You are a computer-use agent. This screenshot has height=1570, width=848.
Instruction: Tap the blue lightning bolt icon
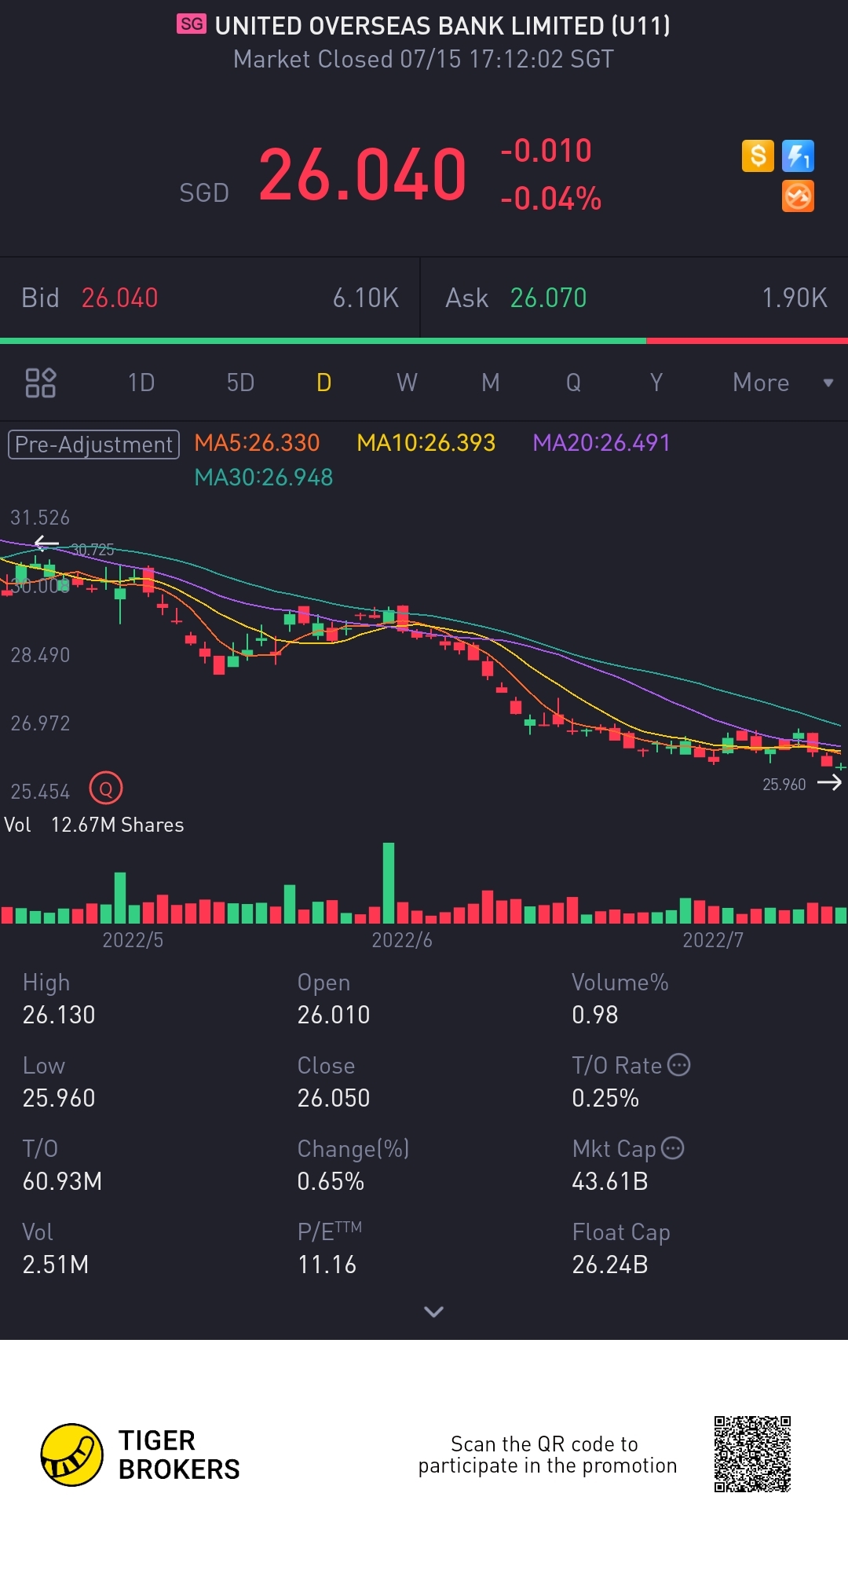tap(798, 156)
